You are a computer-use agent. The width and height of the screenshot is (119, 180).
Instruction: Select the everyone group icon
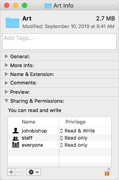16,145
